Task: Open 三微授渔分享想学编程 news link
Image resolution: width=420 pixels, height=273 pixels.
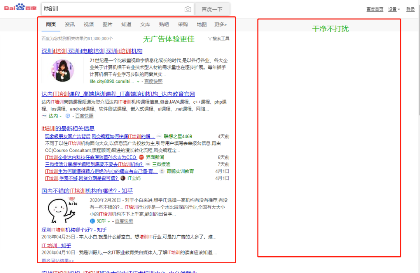Action: pos(94,164)
